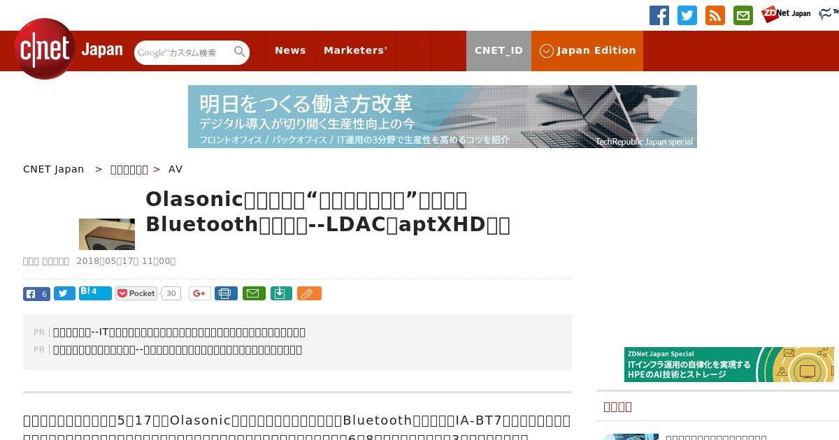Viewport: 839px width, 440px height.
Task: Bookmark with Hatena B! button
Action: pos(95,293)
